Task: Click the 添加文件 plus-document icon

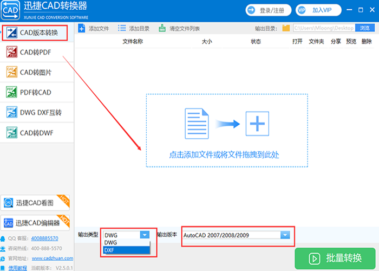Action: tap(82, 28)
